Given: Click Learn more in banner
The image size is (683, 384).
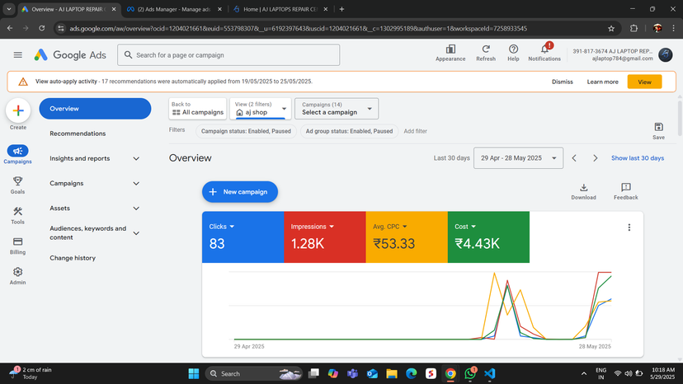Looking at the screenshot, I should [x=602, y=82].
